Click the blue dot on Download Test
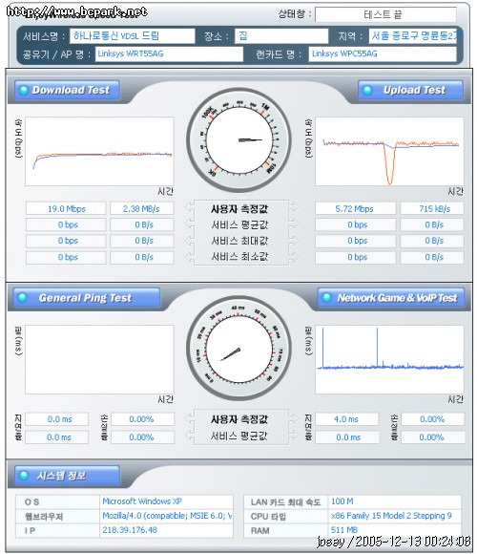Screen dimensions: 477x554 point(24,90)
